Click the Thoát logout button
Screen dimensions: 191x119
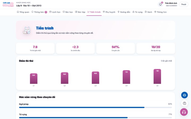pos(184,4)
